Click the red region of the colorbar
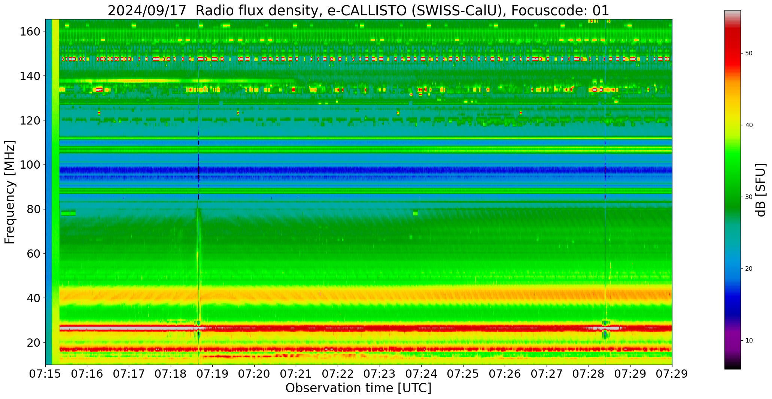Screen dimensions: 772x399 pyautogui.click(x=732, y=49)
